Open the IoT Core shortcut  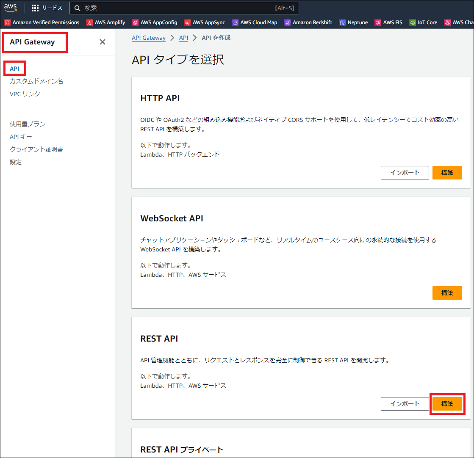424,22
